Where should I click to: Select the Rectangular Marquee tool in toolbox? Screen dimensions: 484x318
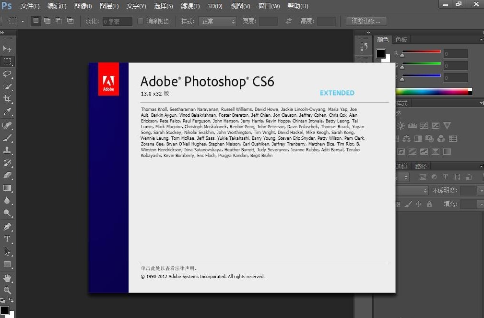point(7,61)
